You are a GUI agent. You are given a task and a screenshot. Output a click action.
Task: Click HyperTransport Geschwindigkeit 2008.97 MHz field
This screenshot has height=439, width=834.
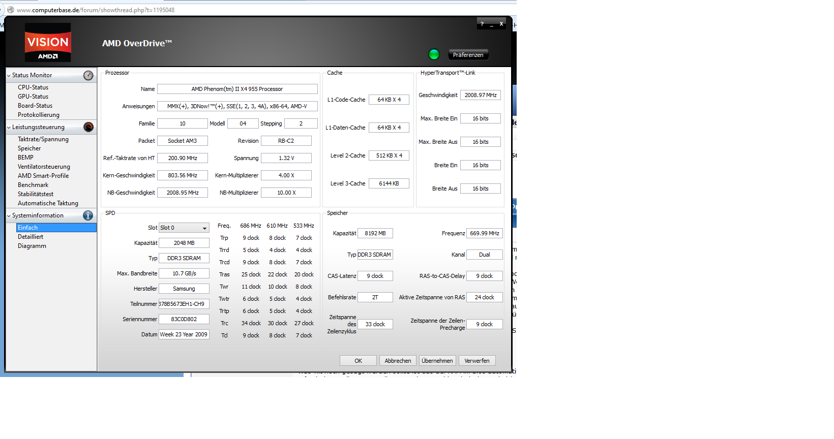click(x=481, y=95)
